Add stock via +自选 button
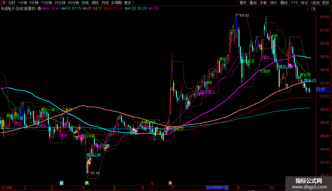 click(x=315, y=3)
